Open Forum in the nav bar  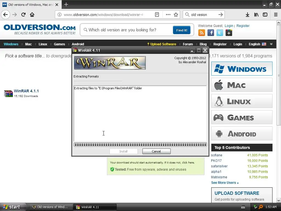(188, 44)
